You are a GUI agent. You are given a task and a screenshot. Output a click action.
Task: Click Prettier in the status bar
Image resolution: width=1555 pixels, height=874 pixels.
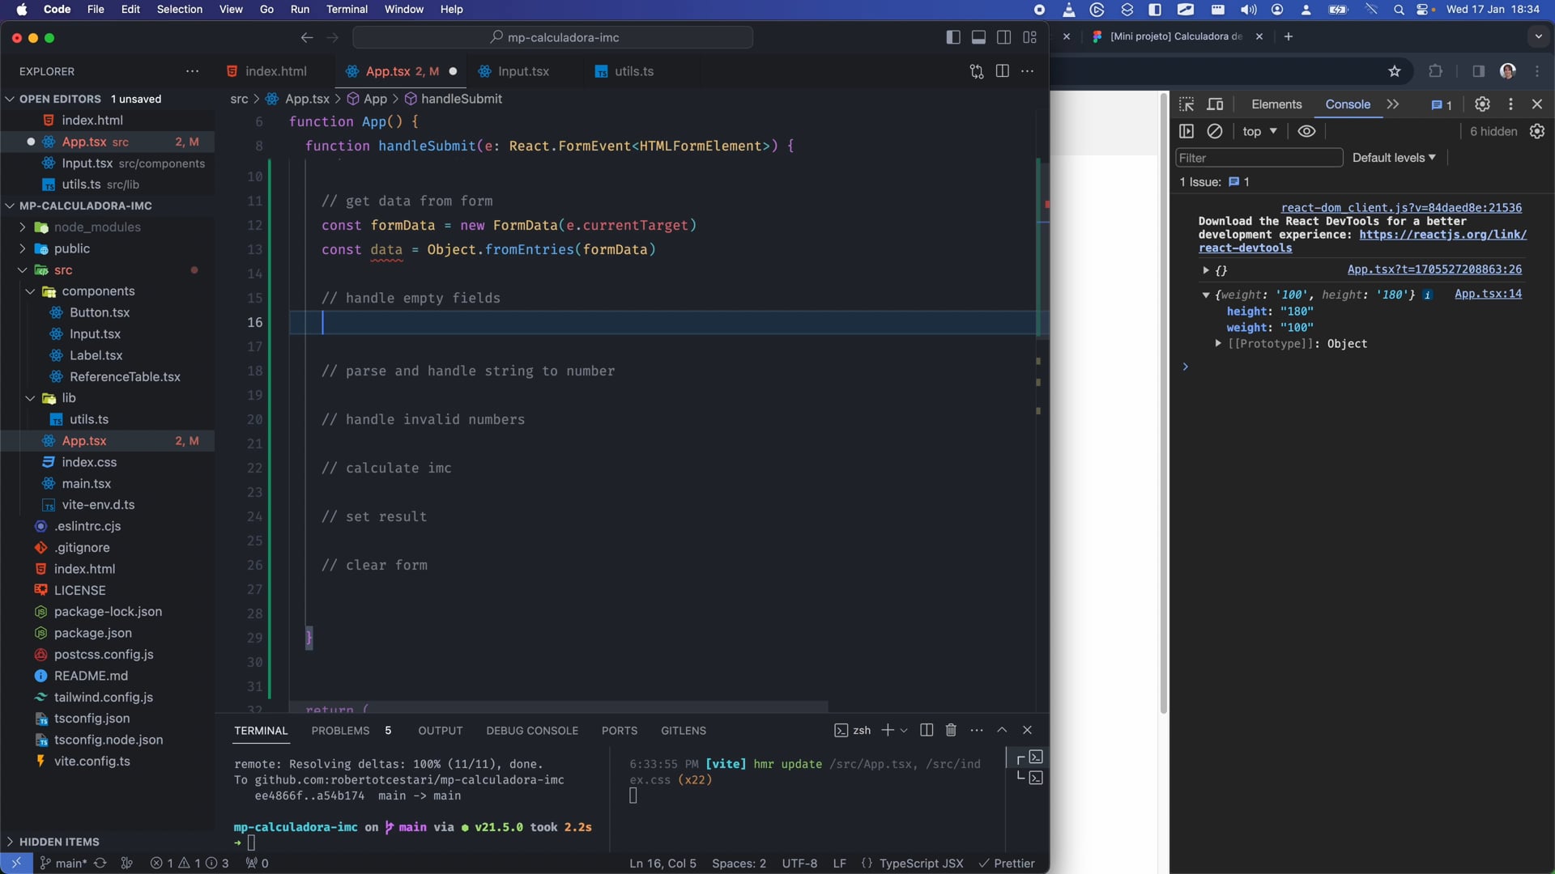[x=1007, y=863]
